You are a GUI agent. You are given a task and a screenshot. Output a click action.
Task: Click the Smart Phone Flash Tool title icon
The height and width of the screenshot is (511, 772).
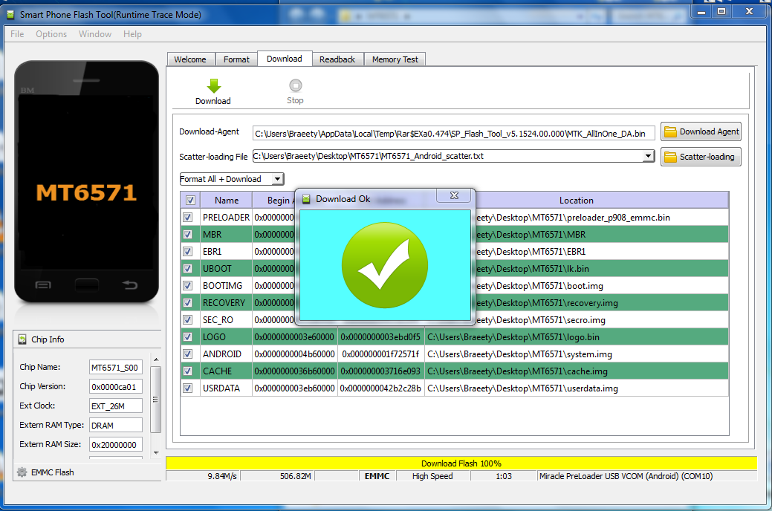pos(10,15)
